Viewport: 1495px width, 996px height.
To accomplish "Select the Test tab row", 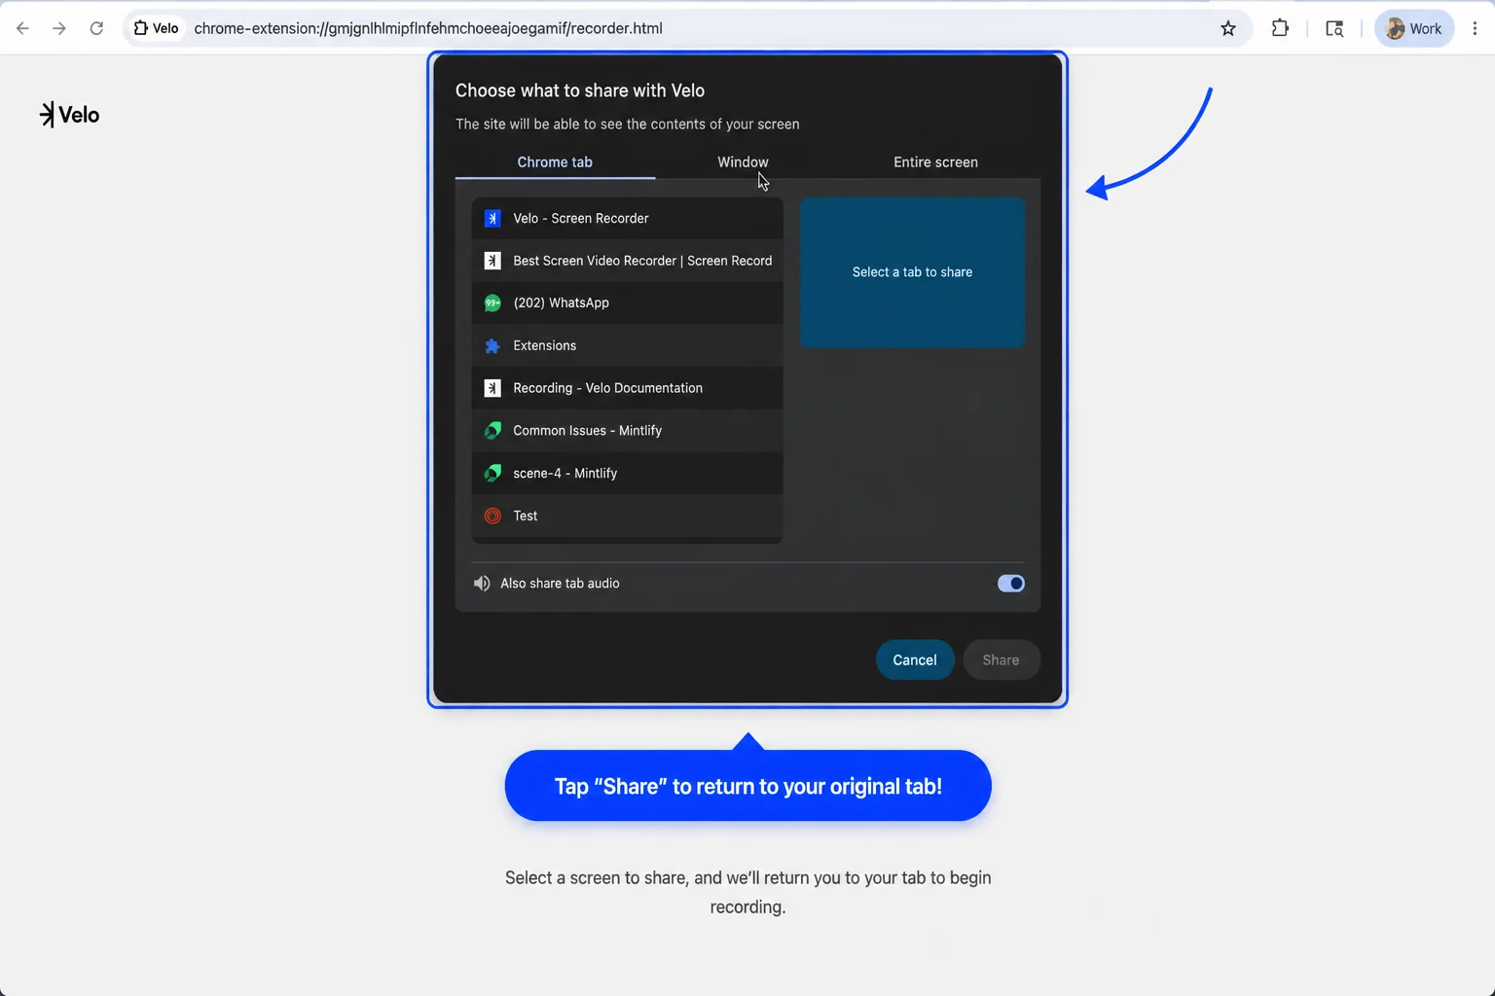I will pos(627,516).
